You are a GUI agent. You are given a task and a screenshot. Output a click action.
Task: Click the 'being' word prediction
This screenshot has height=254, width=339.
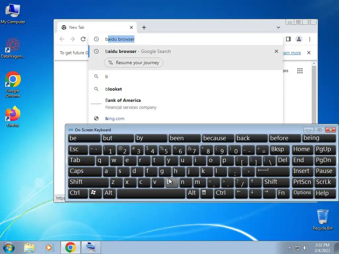click(x=319, y=138)
